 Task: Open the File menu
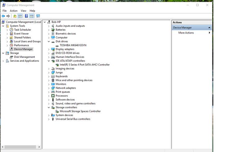[5, 11]
